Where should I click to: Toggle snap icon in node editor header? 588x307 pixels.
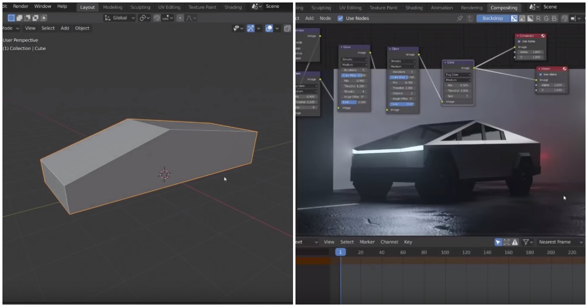click(x=563, y=19)
